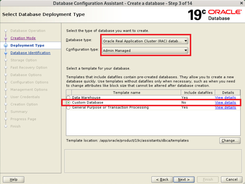The height and width of the screenshot is (184, 245).
Task: Proceed with the Next button
Action: click(184, 179)
